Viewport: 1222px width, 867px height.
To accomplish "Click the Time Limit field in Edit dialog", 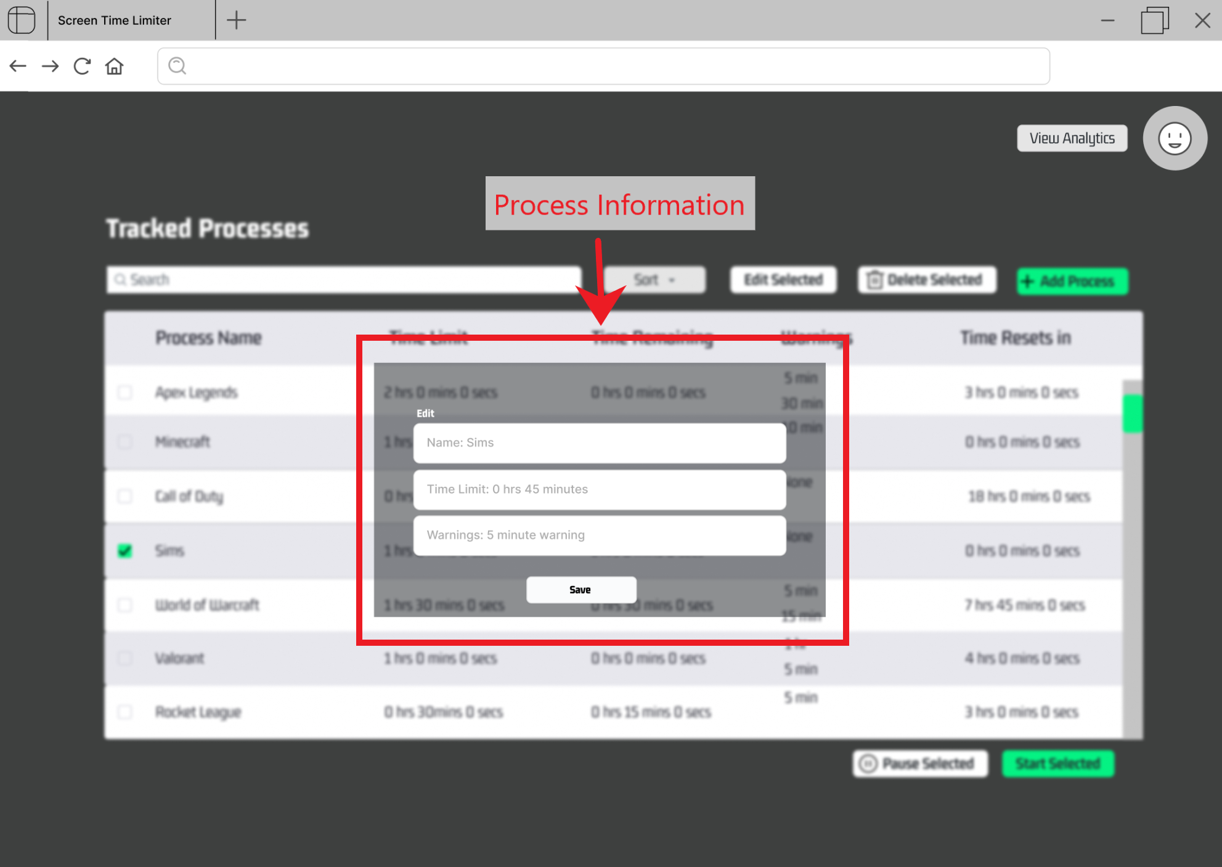I will pos(600,489).
